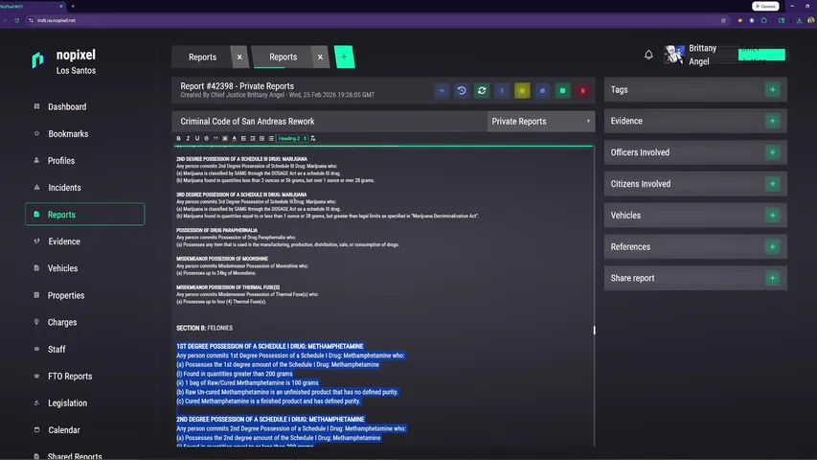Underline text using the editor toolbar
Screen dimensions: 817x460
click(x=197, y=138)
